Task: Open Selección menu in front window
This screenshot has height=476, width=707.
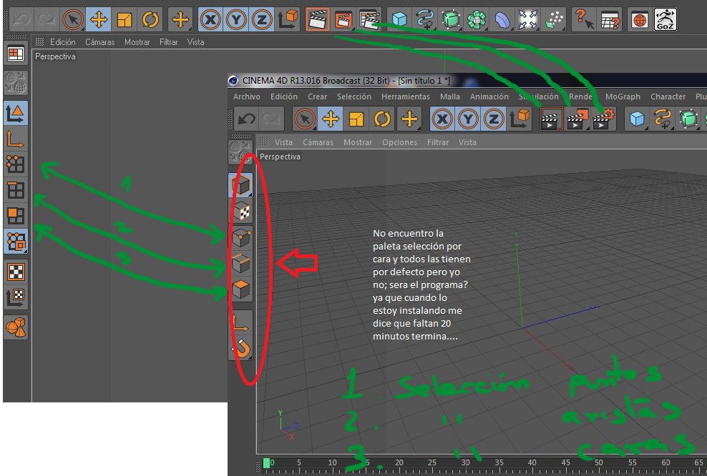Action: [x=354, y=96]
